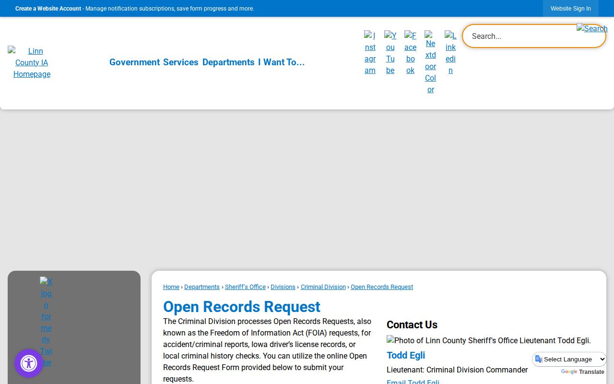Click the Divisions breadcrumb link
This screenshot has width=614, height=384.
tap(283, 287)
